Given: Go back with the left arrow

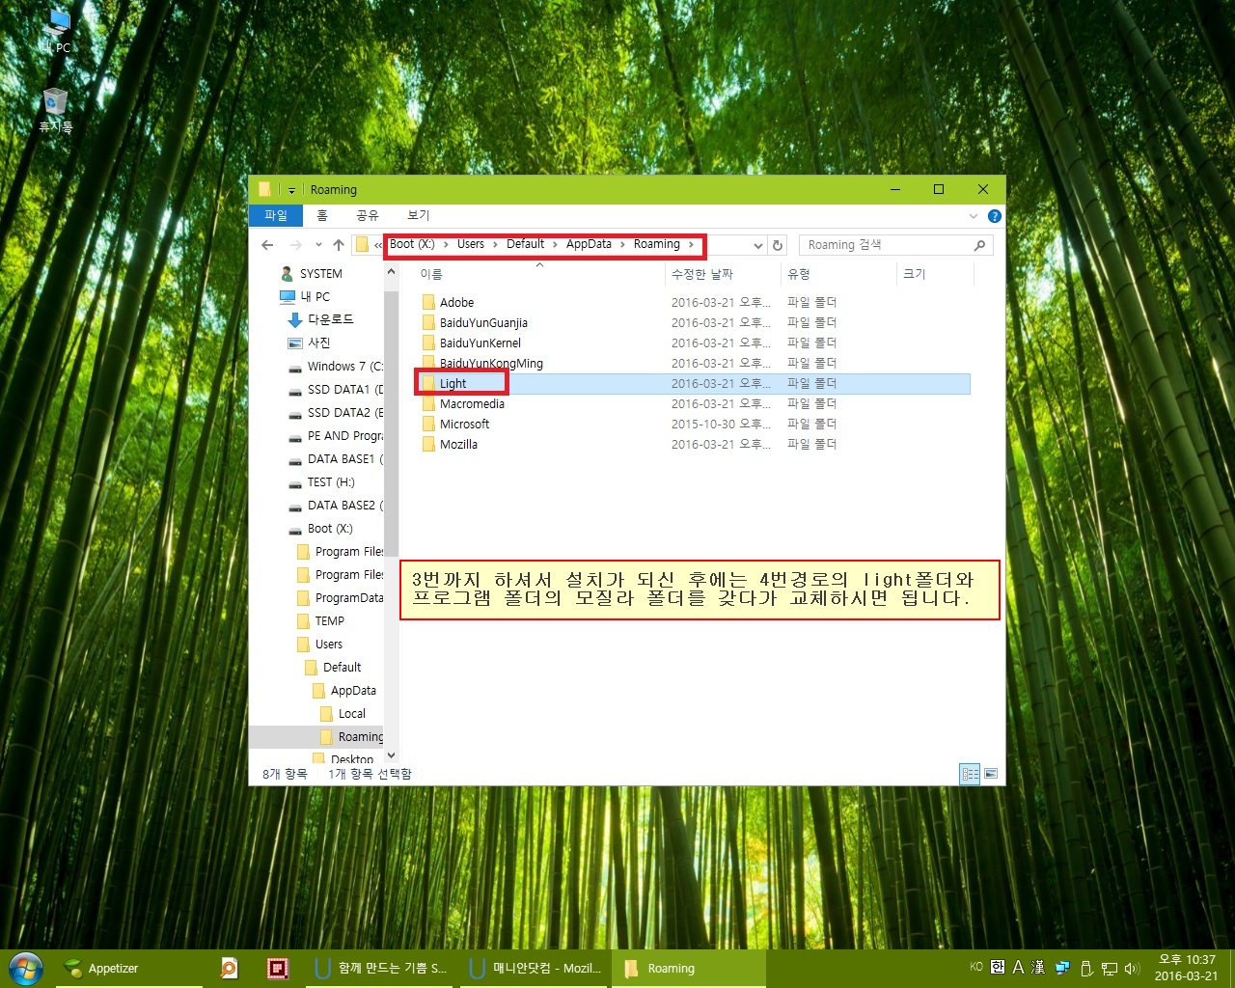Looking at the screenshot, I should pyautogui.click(x=267, y=245).
